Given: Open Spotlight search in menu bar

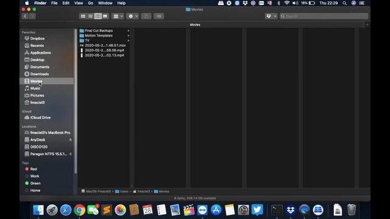Looking at the screenshot, I should (x=344, y=3).
